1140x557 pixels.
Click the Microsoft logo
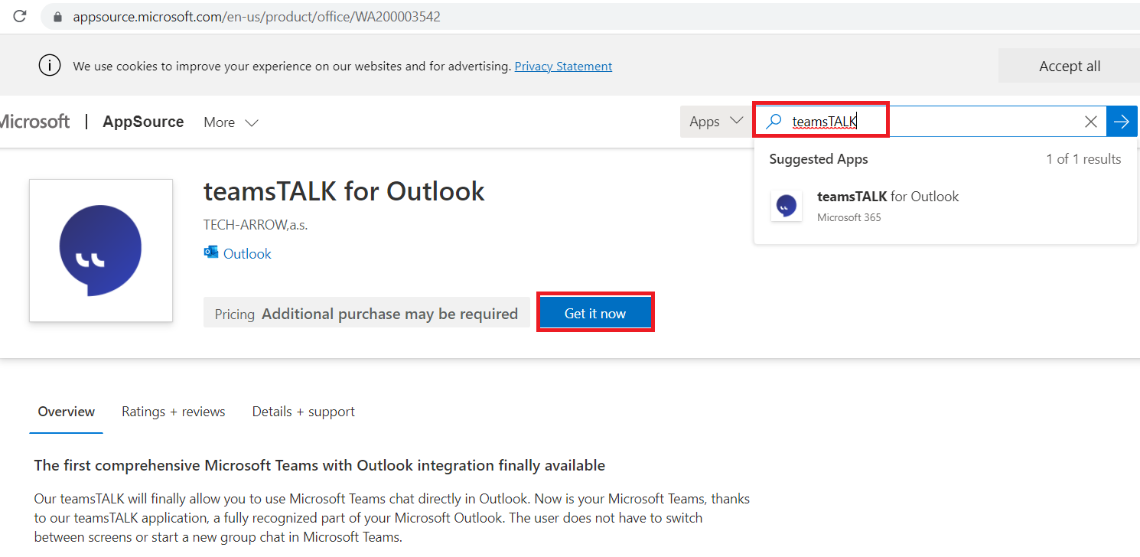35,121
